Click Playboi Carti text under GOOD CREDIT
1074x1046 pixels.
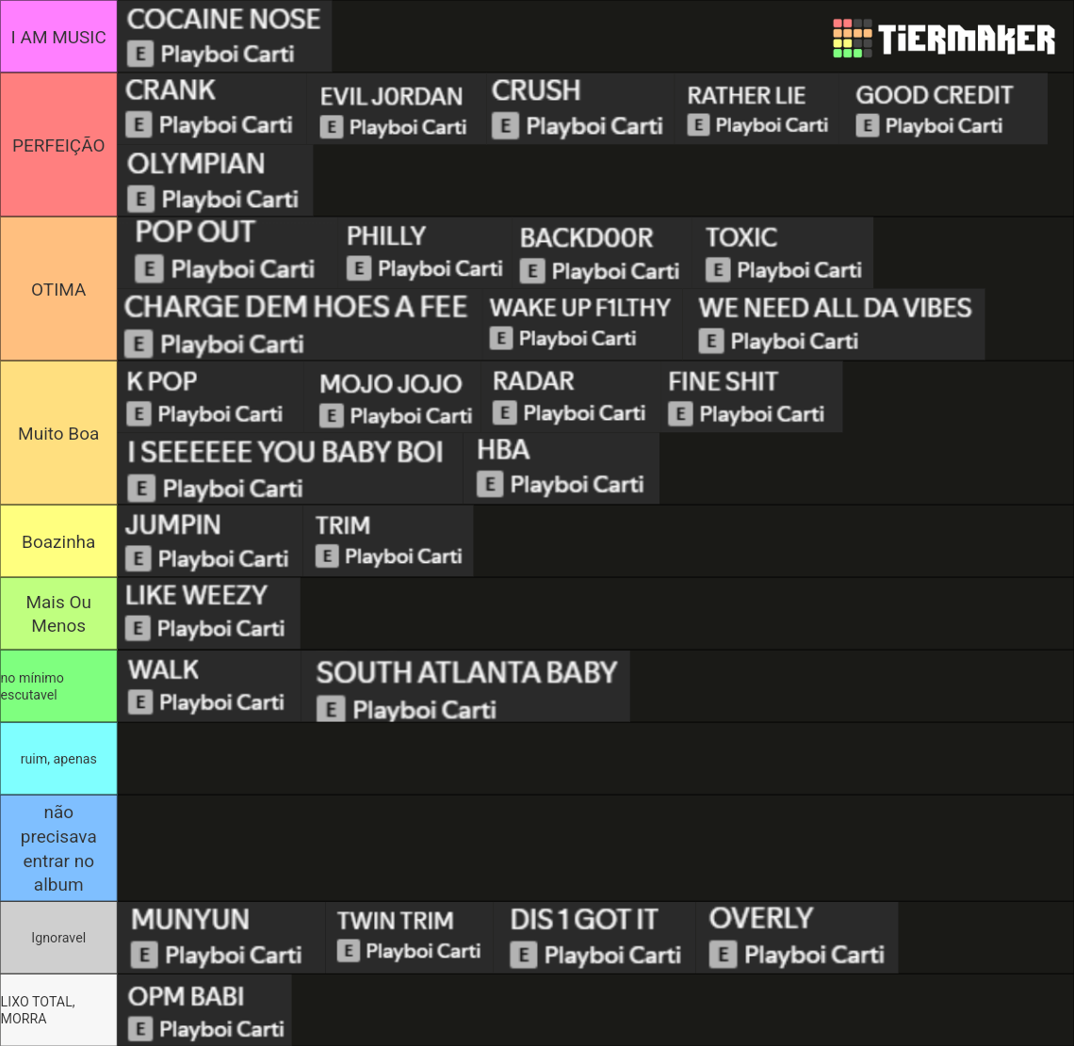[x=944, y=125]
